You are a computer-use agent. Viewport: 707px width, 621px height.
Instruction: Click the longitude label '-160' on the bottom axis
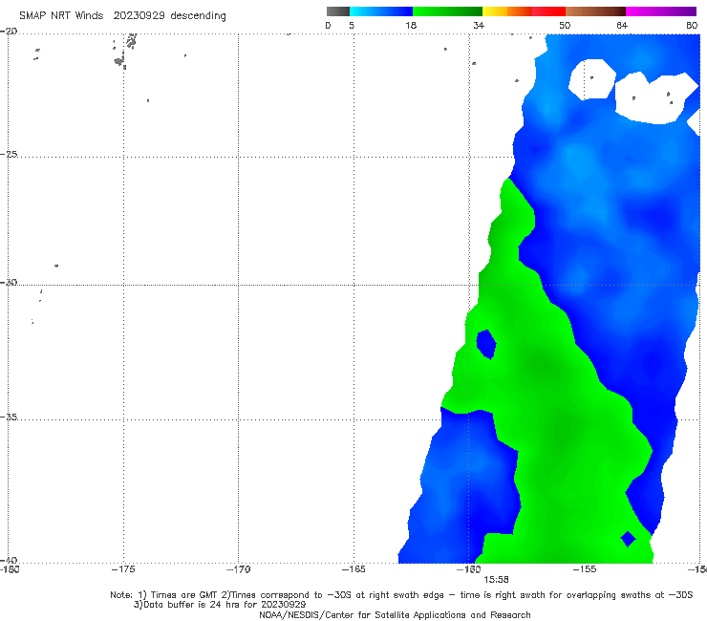pyautogui.click(x=469, y=569)
